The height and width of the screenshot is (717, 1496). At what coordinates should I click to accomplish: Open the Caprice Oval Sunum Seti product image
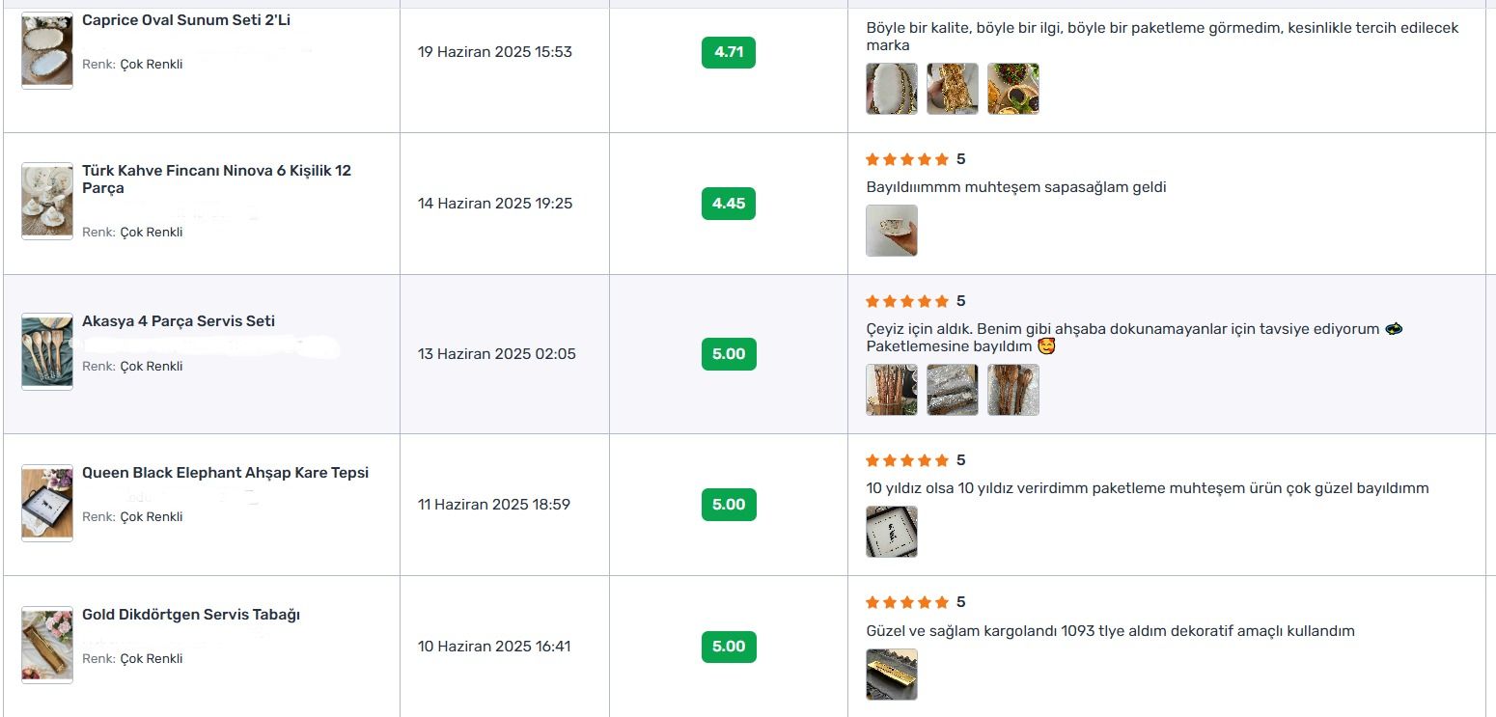click(x=47, y=51)
